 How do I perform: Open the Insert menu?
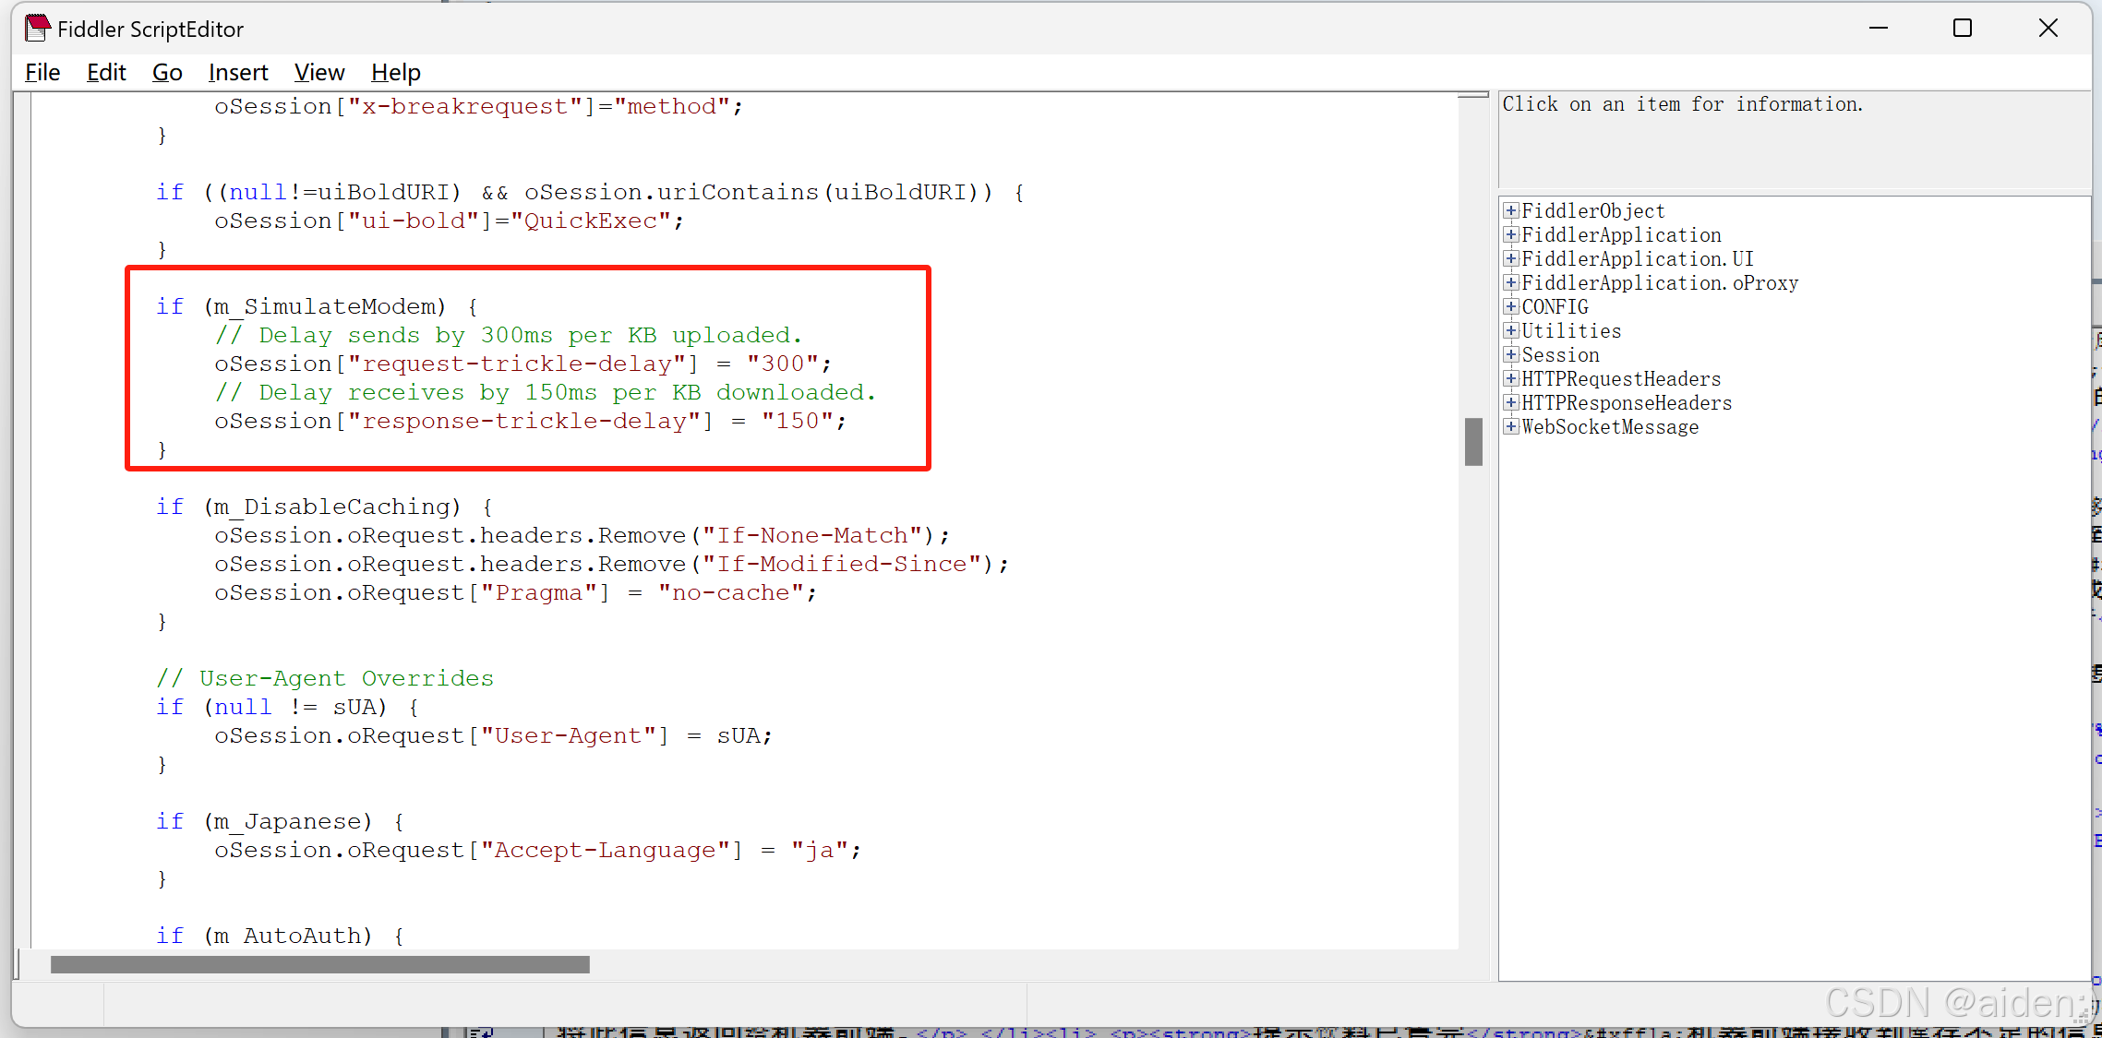237,72
